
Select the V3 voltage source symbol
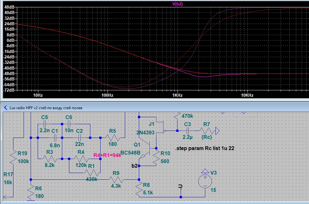pyautogui.click(x=205, y=182)
